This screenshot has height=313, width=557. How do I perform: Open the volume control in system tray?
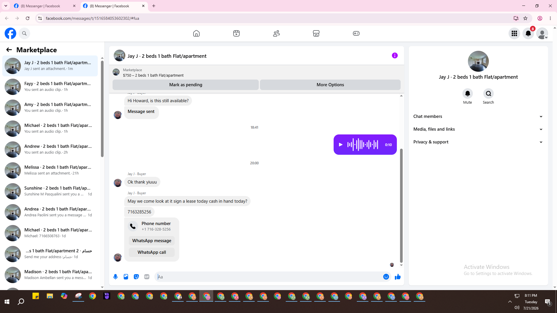(x=517, y=307)
